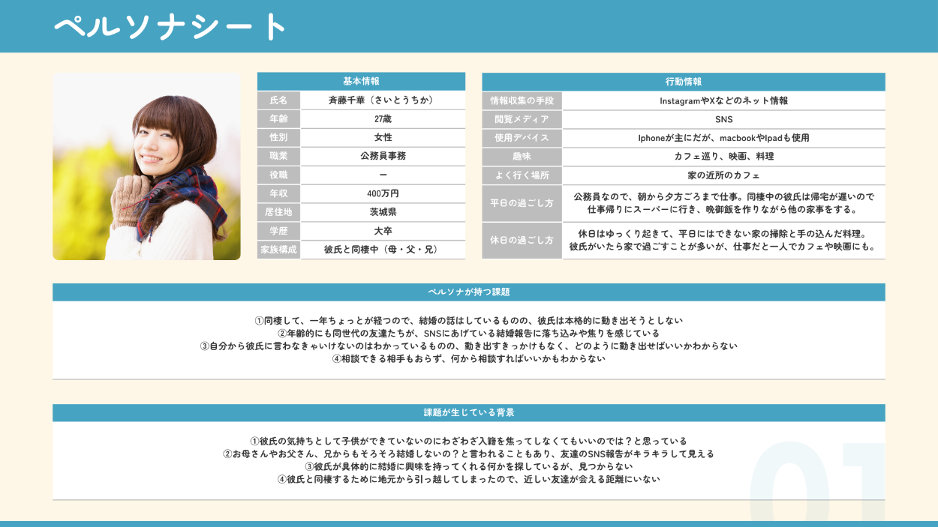The height and width of the screenshot is (527, 938).
Task: Select the 公務員事務 occupation cell
Action: tap(383, 156)
